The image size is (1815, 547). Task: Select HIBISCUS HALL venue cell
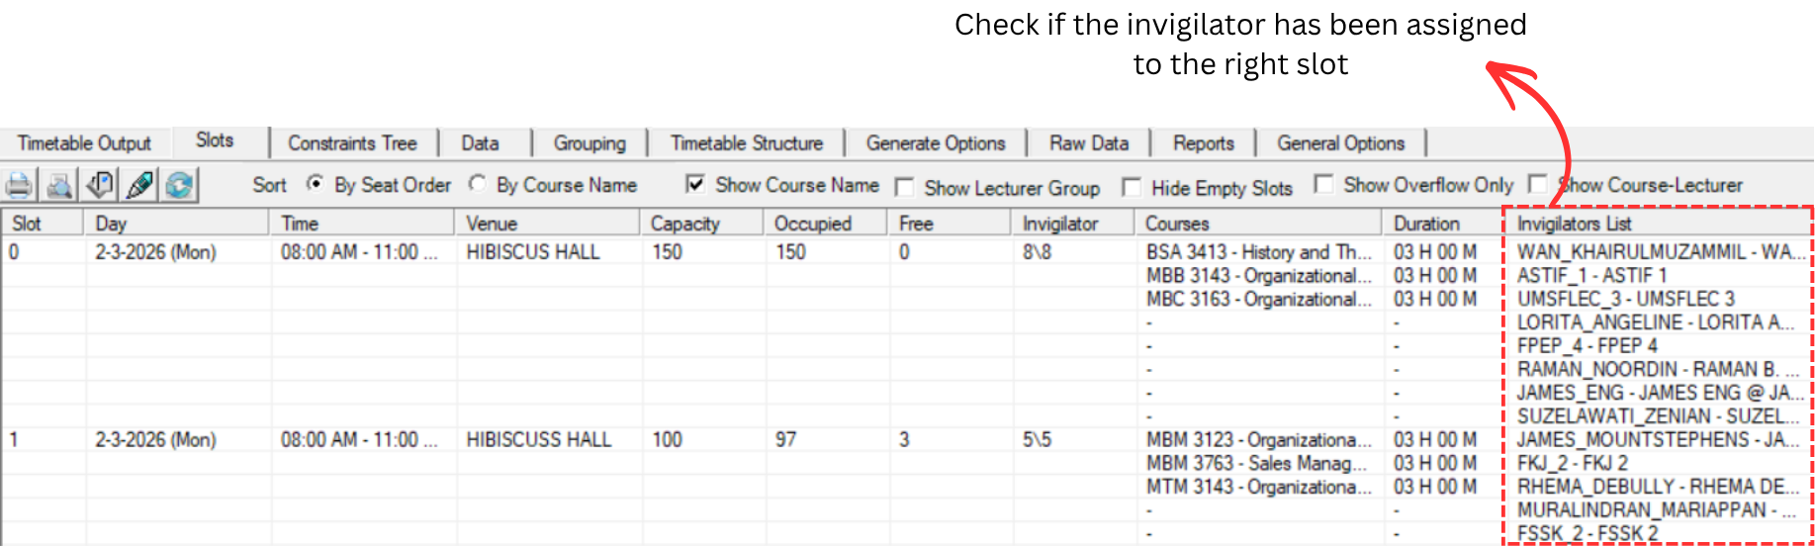[x=533, y=252]
